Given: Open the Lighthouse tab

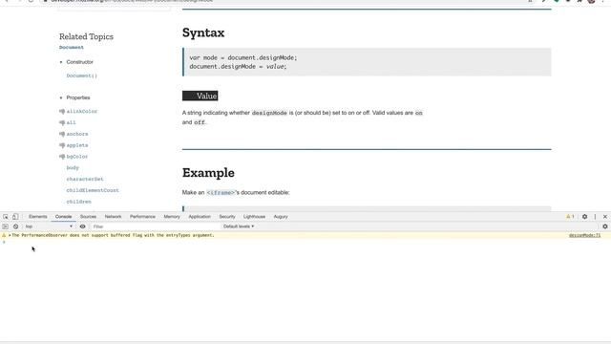Looking at the screenshot, I should coord(255,217).
